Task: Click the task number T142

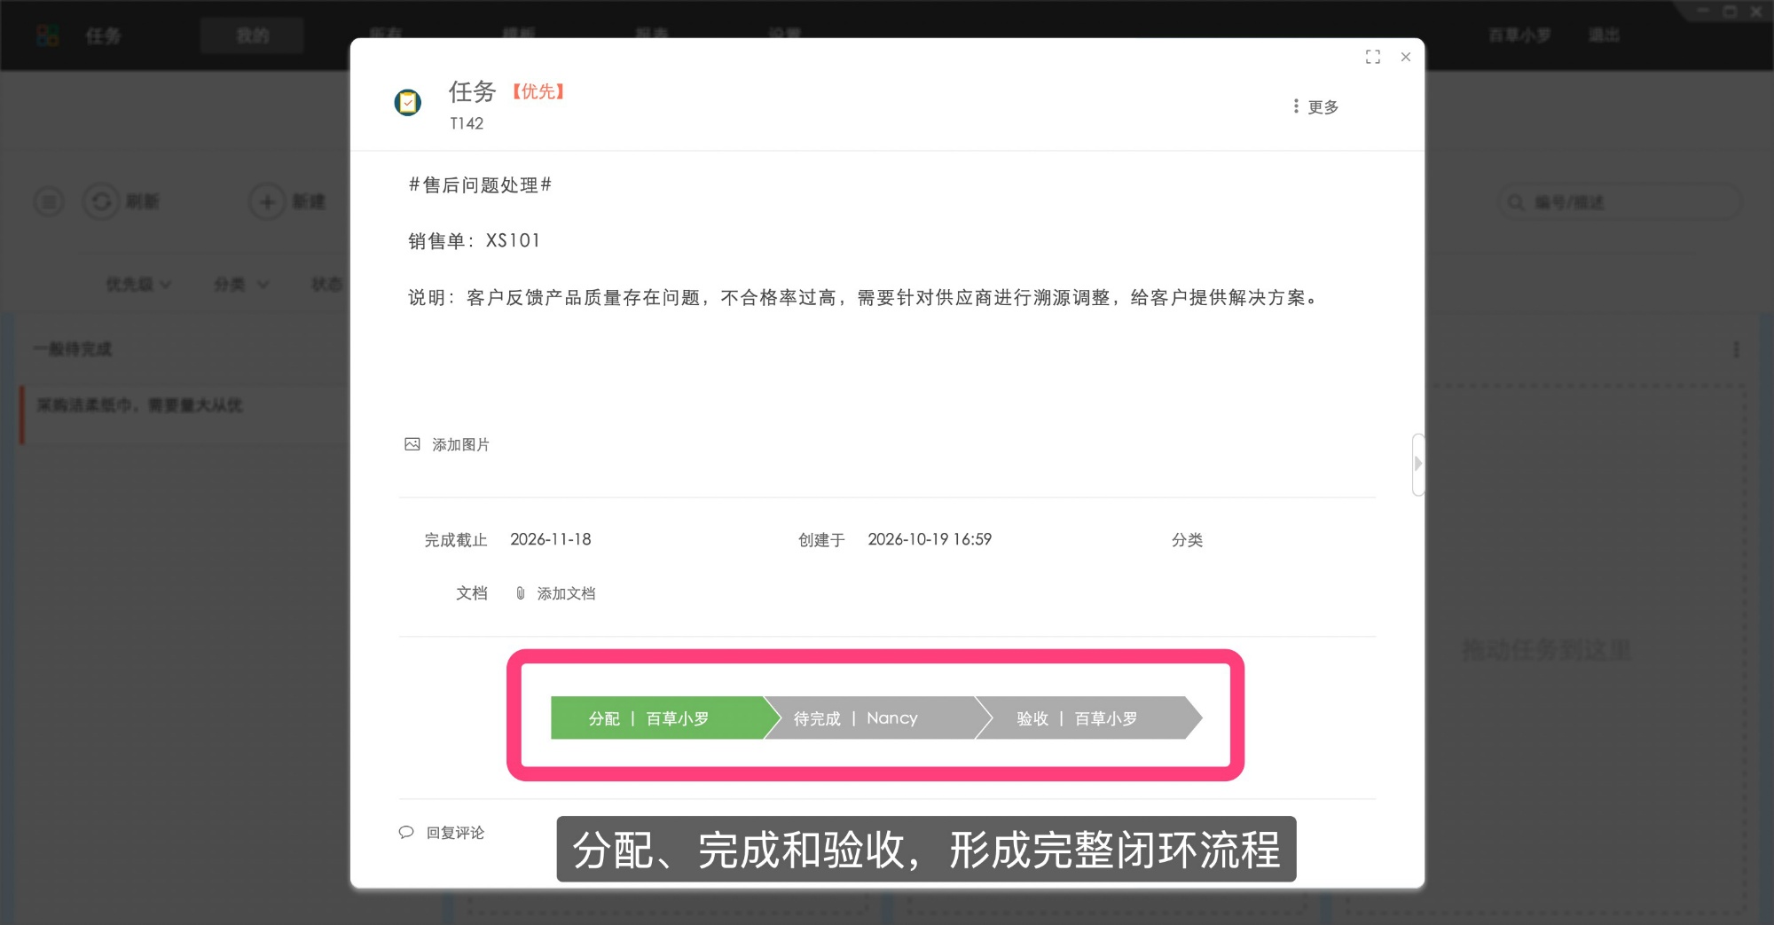Action: 467,123
